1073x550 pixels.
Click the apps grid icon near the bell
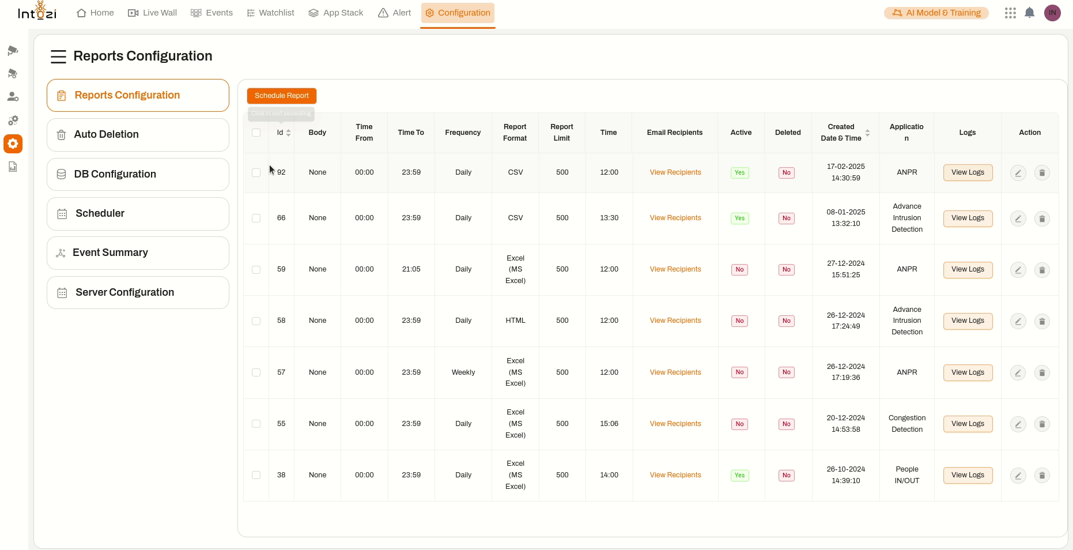pyautogui.click(x=1010, y=13)
